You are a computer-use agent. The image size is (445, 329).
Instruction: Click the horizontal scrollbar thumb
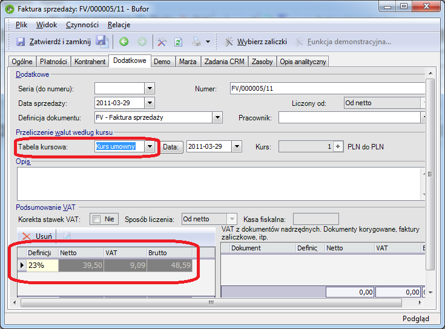pyautogui.click(x=211, y=302)
